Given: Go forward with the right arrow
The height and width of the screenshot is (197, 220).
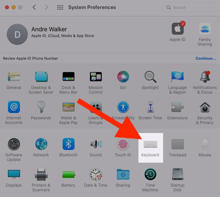Looking at the screenshot, I should coord(47,7).
